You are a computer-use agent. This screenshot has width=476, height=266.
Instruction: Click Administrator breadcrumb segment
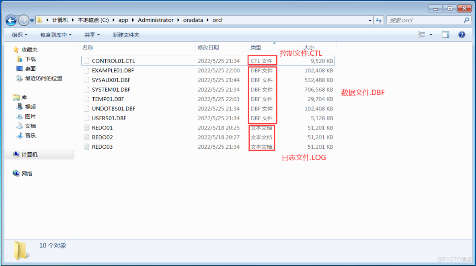[156, 20]
